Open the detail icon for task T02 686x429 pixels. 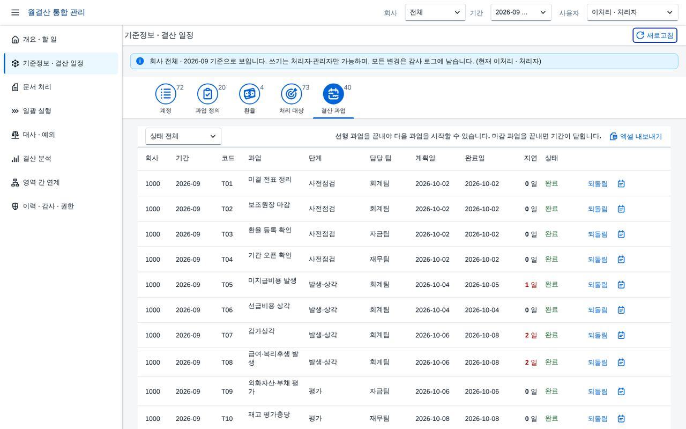click(x=621, y=209)
